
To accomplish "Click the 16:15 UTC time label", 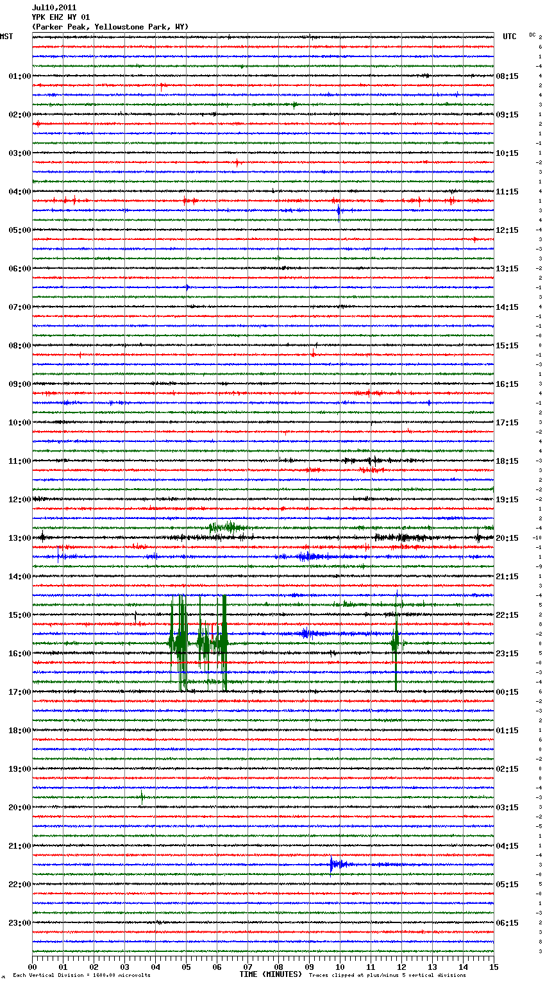I will (x=507, y=384).
